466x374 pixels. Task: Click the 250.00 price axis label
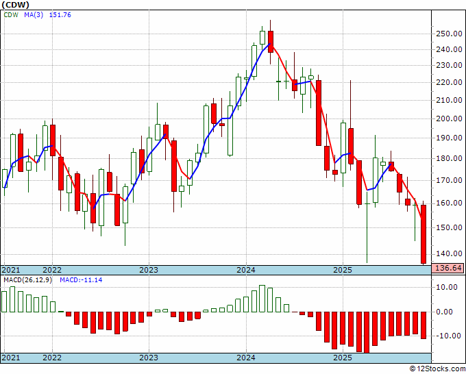(449, 34)
